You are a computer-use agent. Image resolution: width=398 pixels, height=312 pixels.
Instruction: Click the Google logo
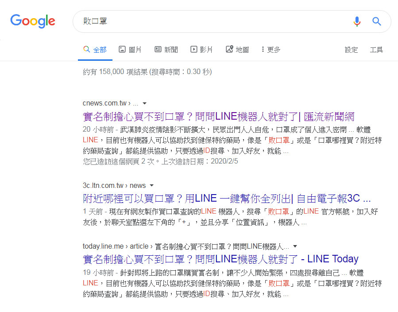pyautogui.click(x=32, y=21)
